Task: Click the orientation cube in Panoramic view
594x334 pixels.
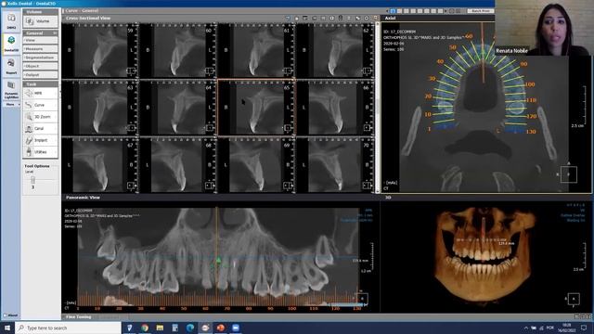Action: pyautogui.click(x=362, y=299)
